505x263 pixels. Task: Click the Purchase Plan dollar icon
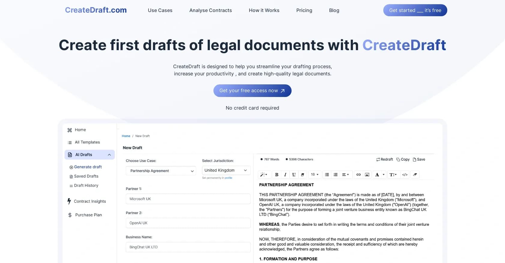tap(70, 215)
